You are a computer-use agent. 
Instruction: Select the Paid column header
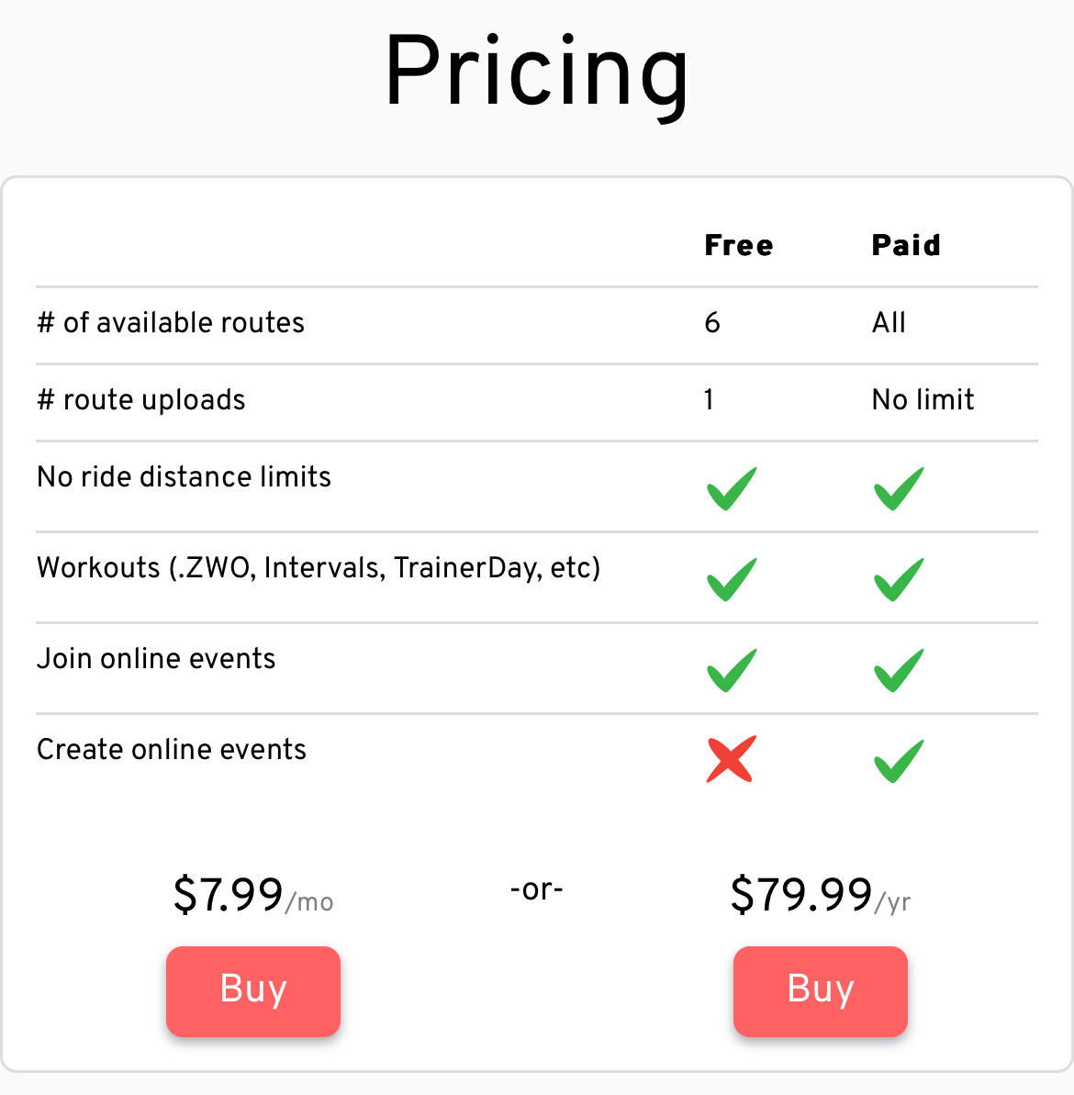click(906, 245)
